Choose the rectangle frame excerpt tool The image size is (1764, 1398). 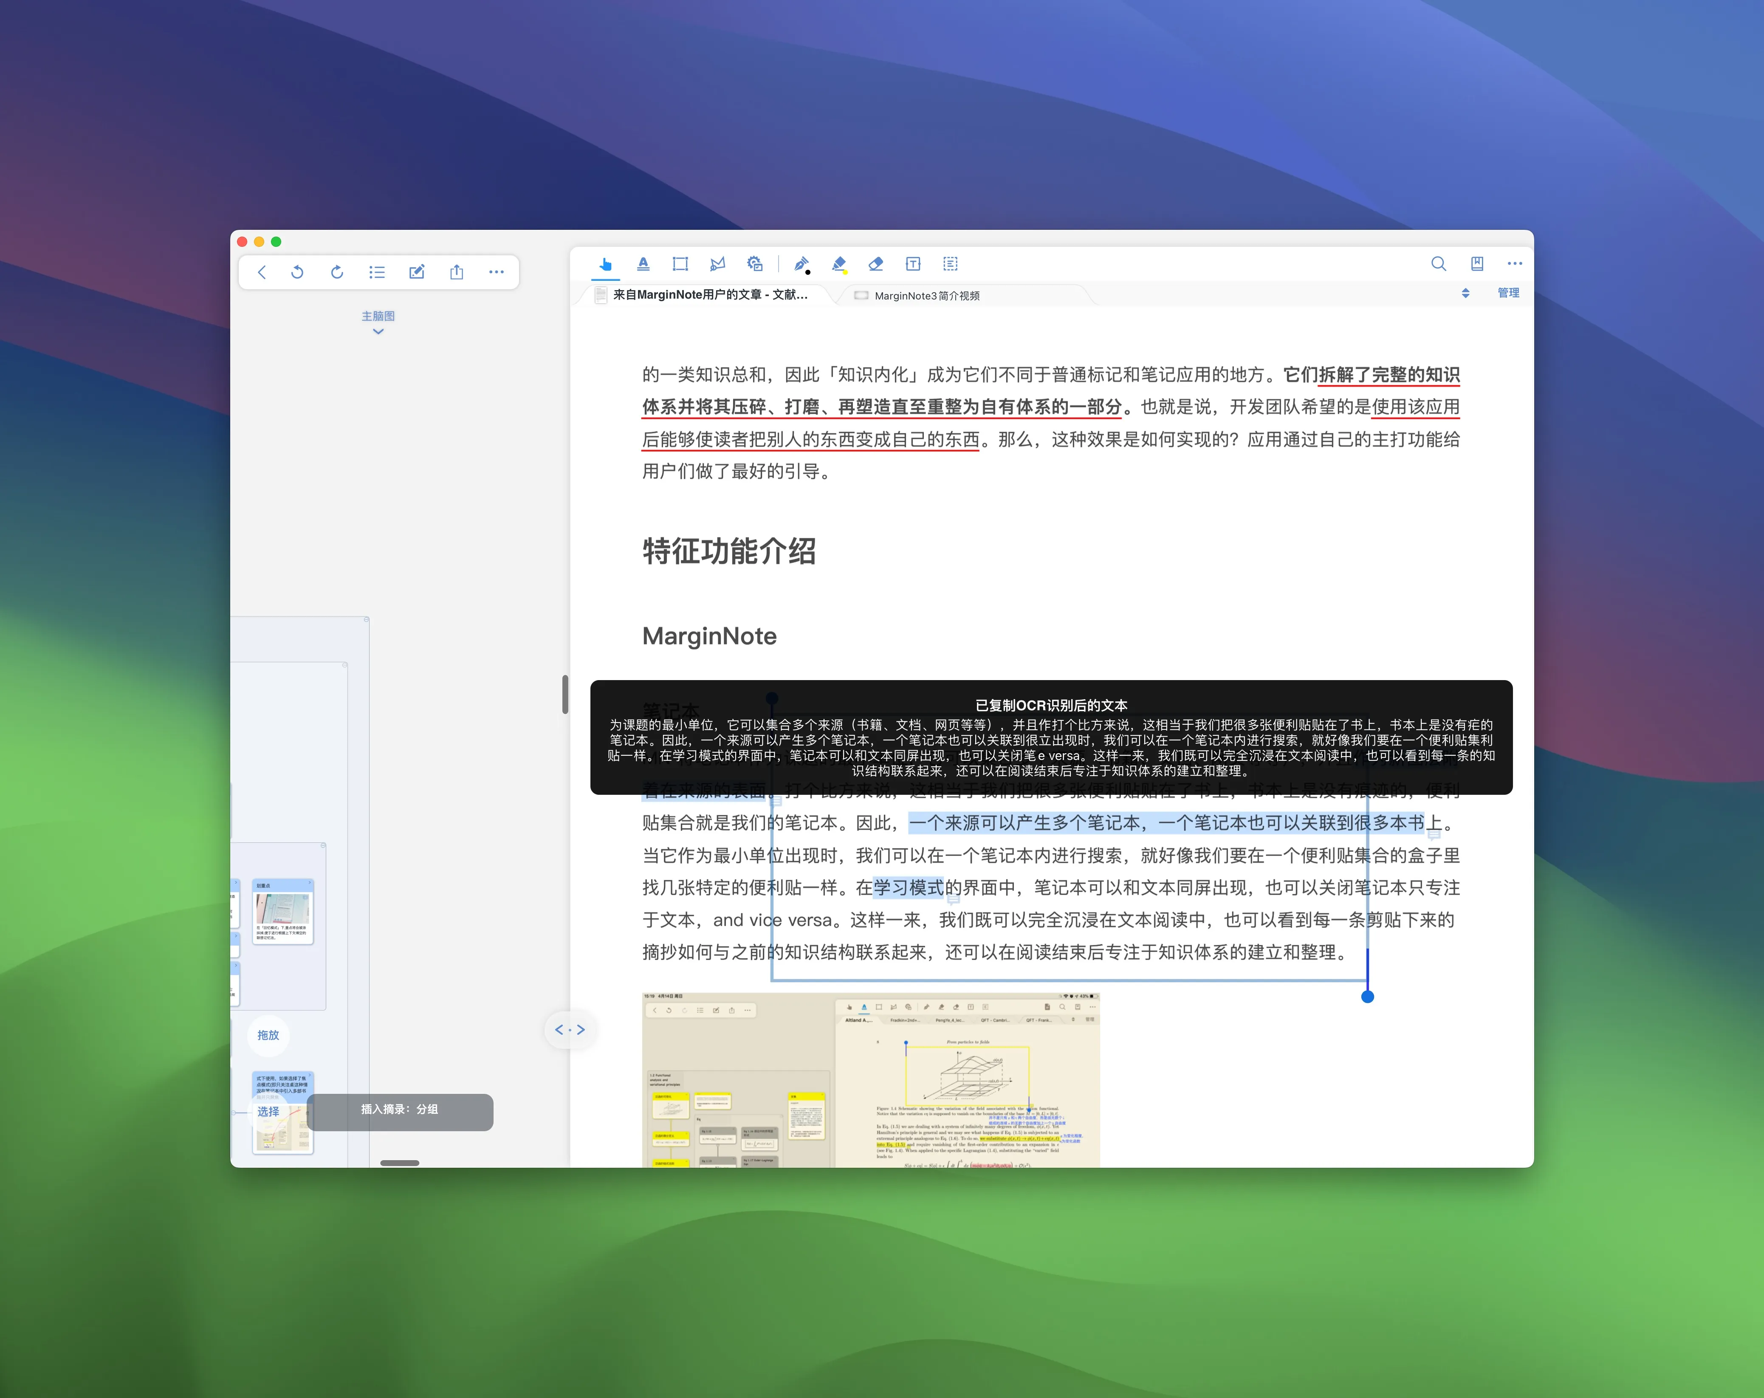680,263
